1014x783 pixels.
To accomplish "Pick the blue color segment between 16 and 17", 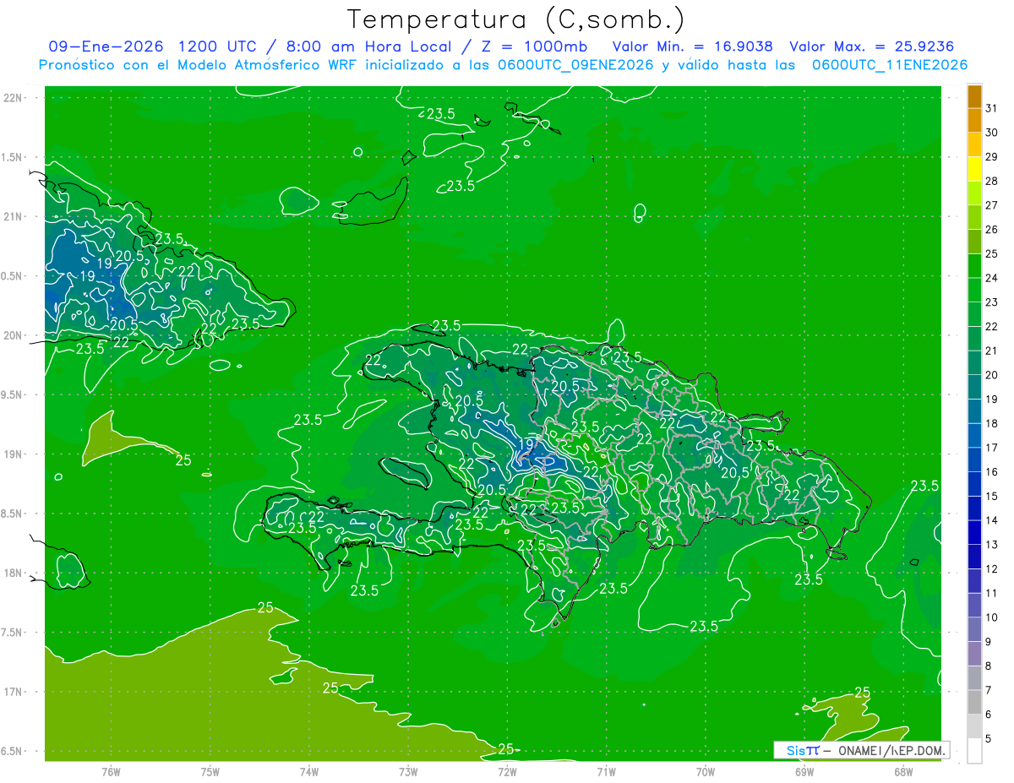I will pos(974,459).
